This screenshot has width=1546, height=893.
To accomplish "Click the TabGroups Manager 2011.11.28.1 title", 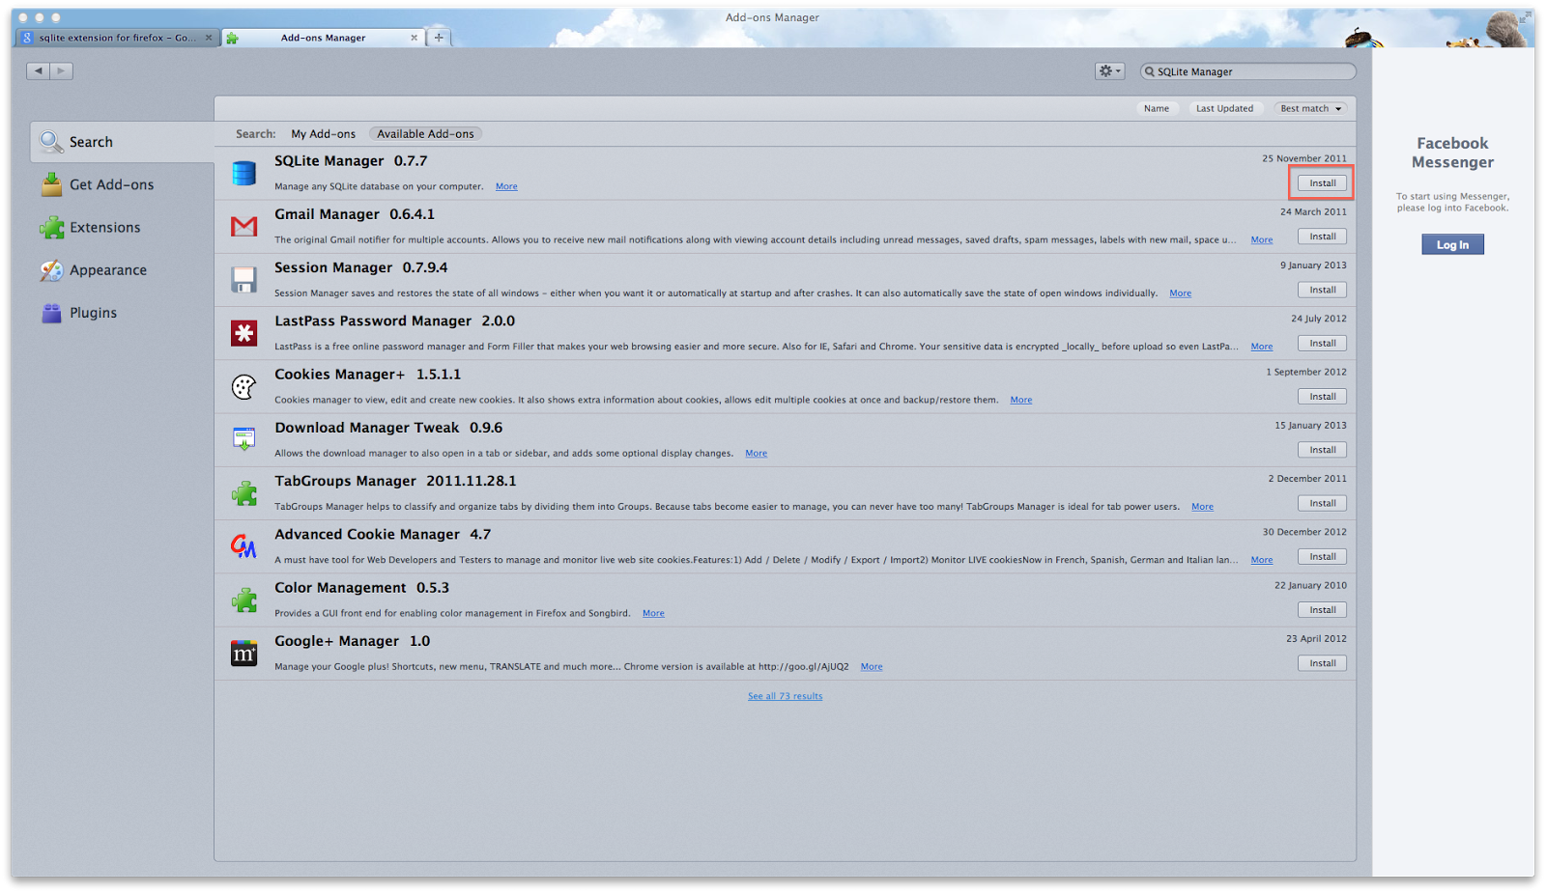I will pyautogui.click(x=395, y=481).
